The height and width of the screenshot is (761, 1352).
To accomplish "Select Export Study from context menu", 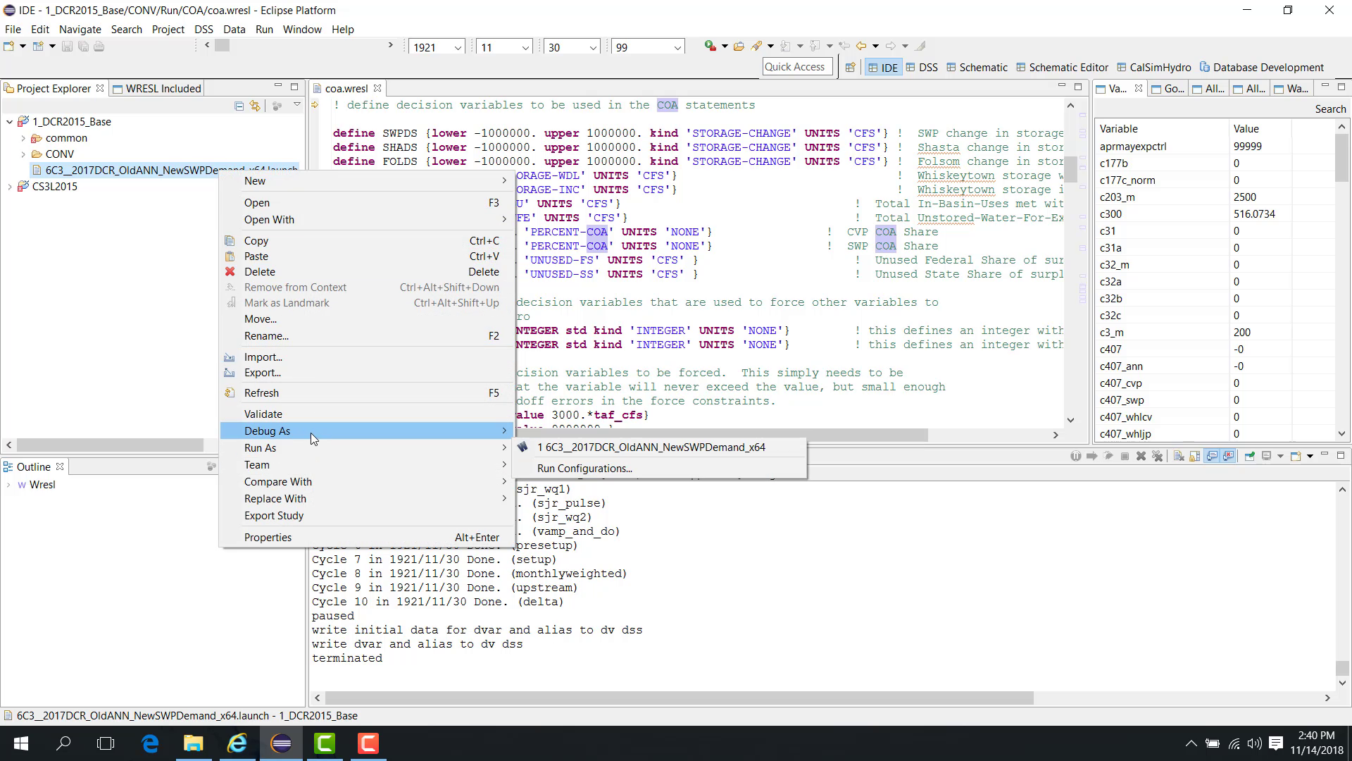I will [367, 516].
